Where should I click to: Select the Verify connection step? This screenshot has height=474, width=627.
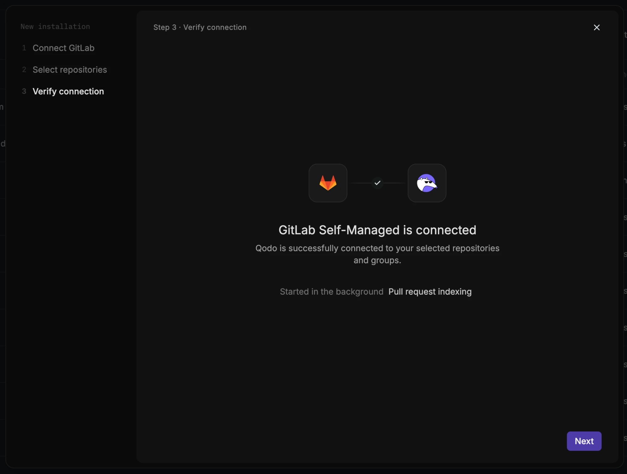click(x=63, y=91)
